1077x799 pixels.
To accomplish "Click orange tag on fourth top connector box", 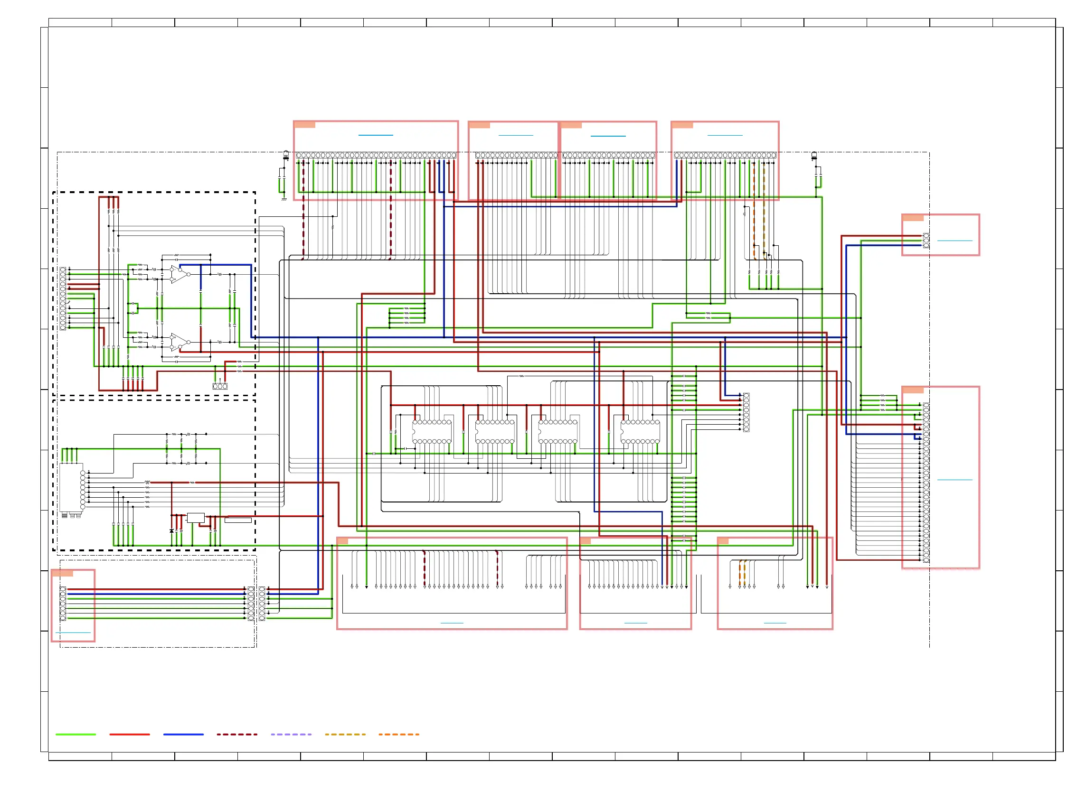I will pyautogui.click(x=682, y=125).
